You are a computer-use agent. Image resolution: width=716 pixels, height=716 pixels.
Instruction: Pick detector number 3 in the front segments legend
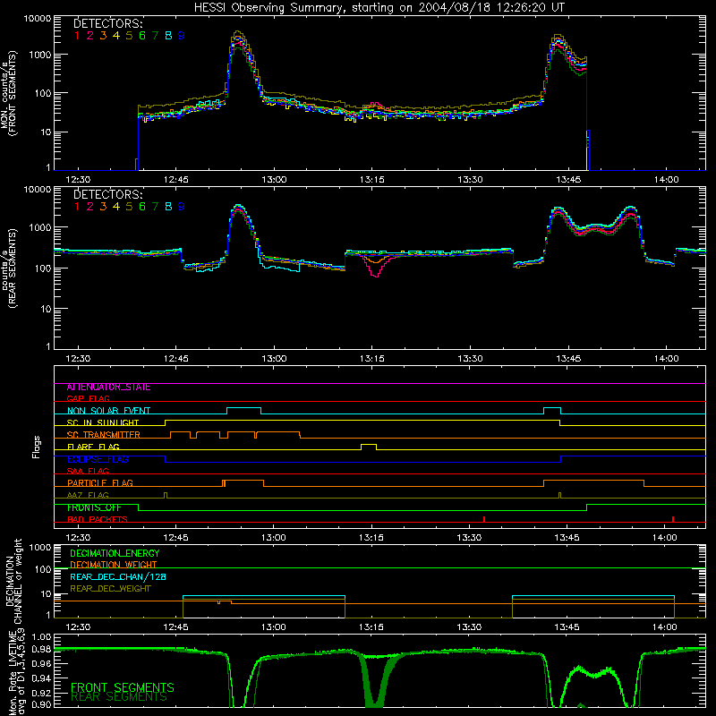103,36
